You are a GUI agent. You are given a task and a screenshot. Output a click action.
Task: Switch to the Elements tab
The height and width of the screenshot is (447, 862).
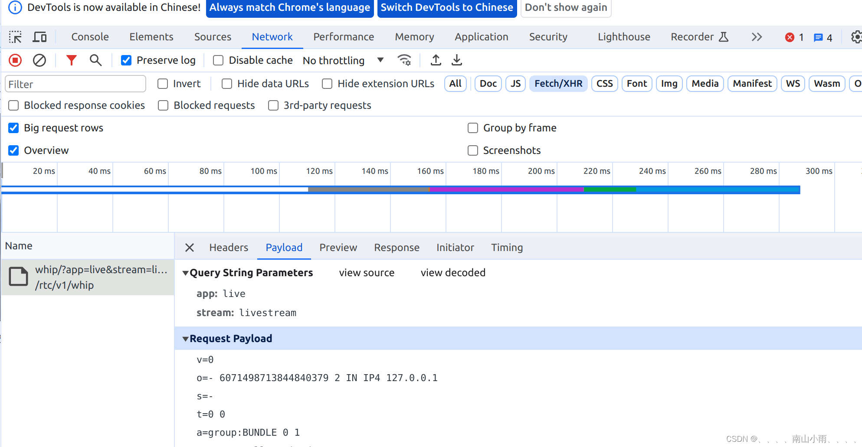tap(151, 37)
